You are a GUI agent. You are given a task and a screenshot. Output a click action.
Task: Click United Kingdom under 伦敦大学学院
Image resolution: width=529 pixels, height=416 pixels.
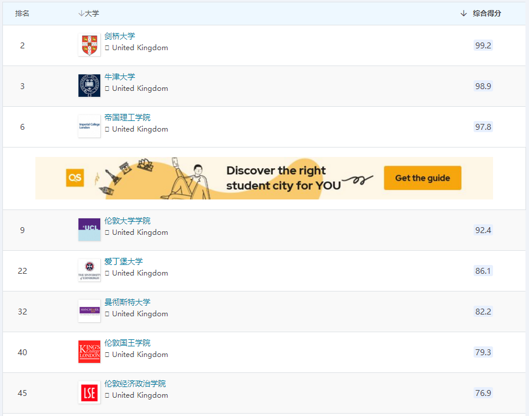[x=140, y=232]
